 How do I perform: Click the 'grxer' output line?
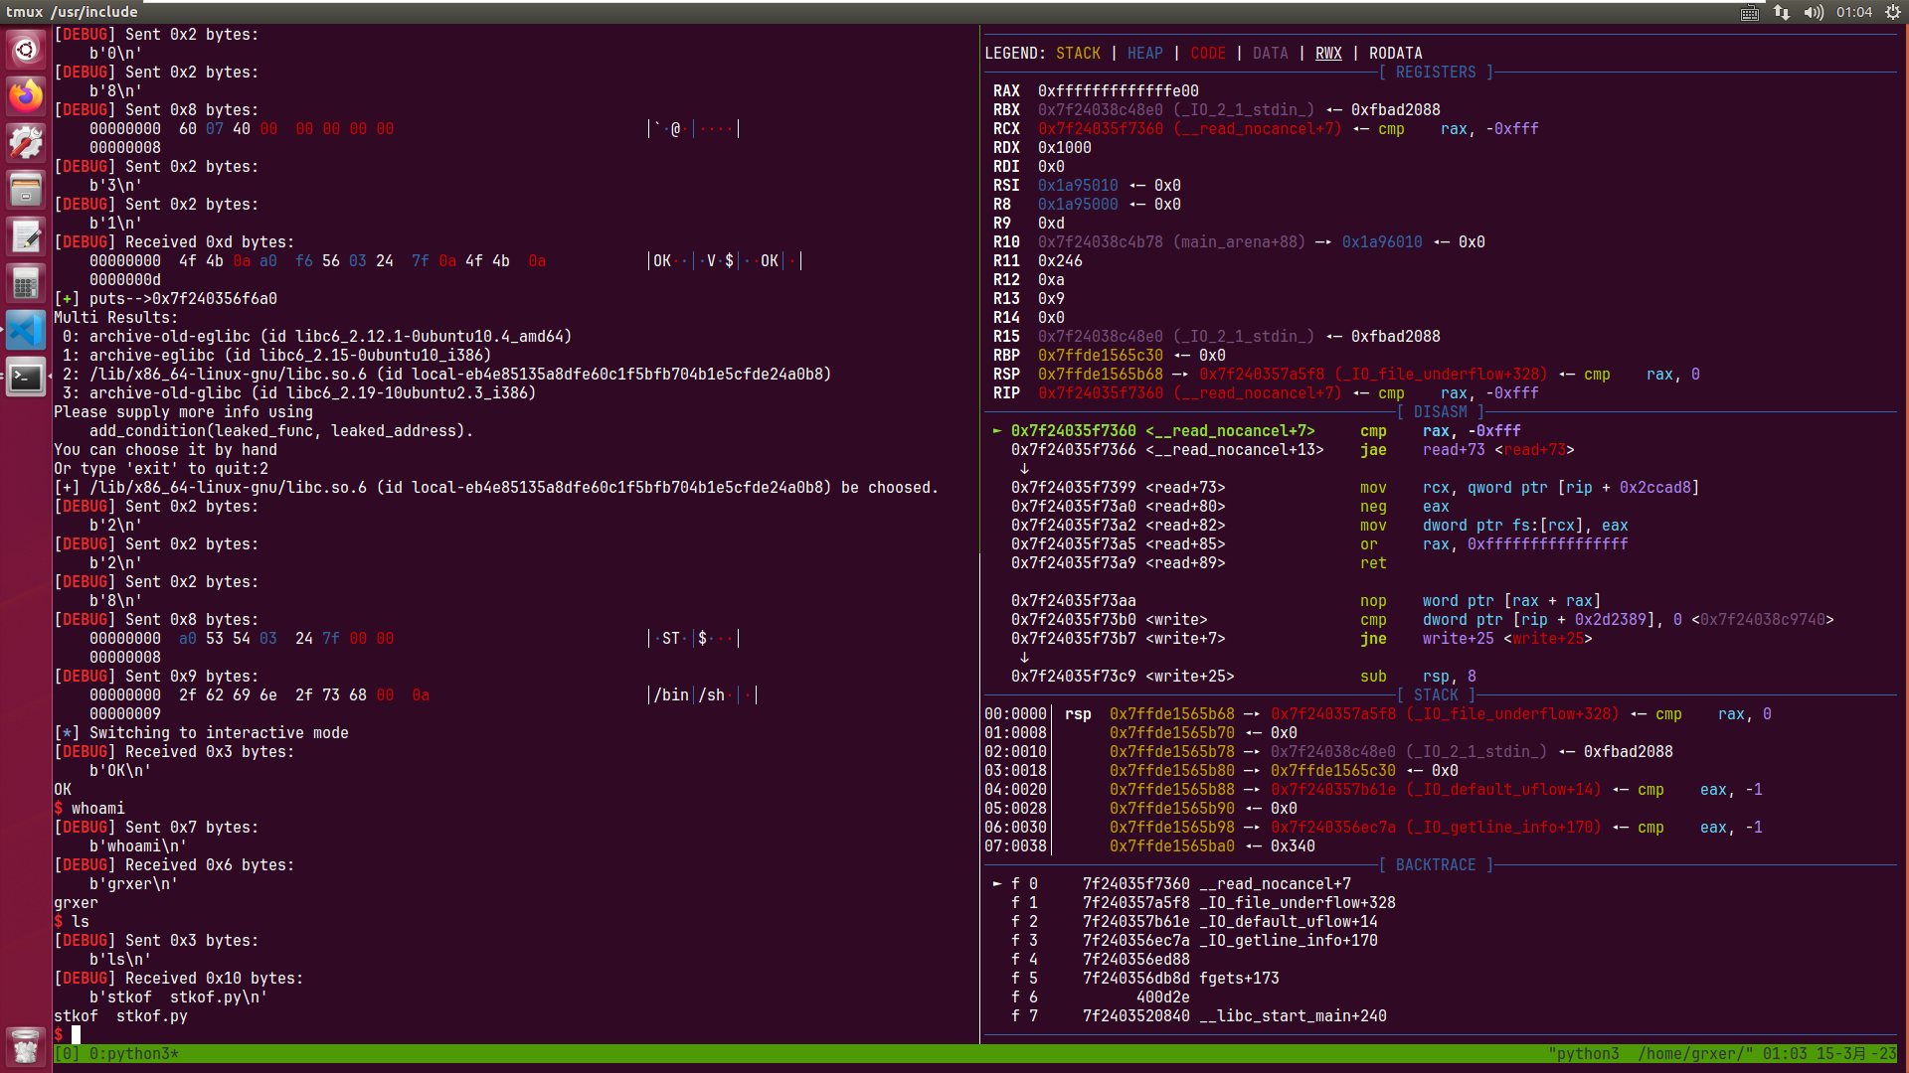point(76,903)
